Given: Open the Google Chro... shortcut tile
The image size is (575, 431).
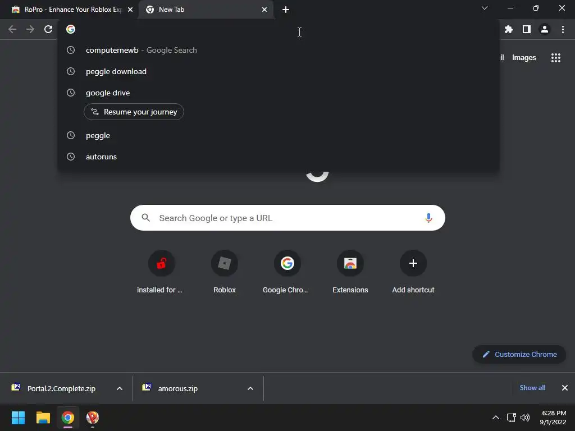Looking at the screenshot, I should [x=286, y=272].
